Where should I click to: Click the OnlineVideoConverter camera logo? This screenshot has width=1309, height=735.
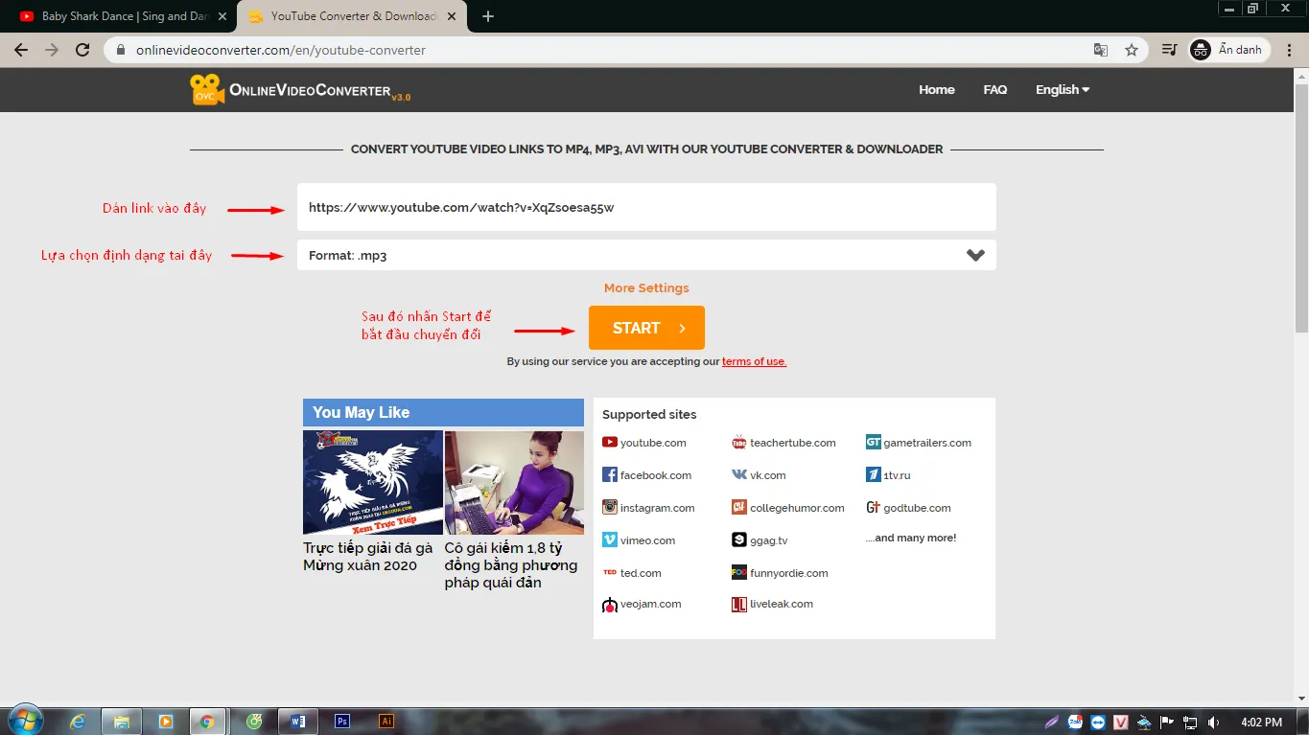(206, 89)
